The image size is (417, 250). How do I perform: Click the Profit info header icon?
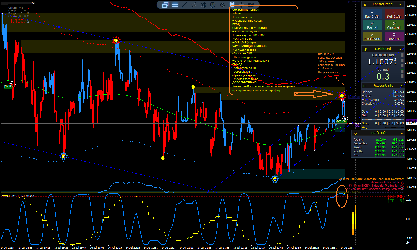pyautogui.click(x=355, y=133)
